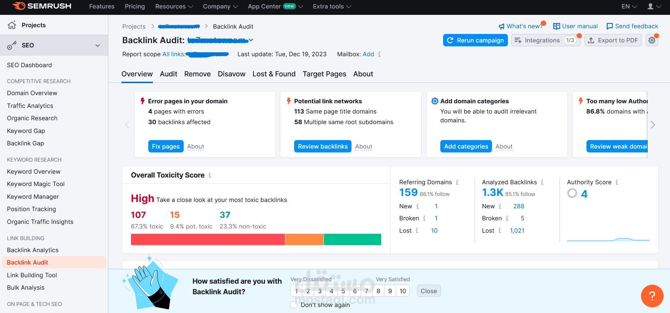Check the Don't show again checkbox
Viewport: 670px width, 313px height.
coord(294,305)
